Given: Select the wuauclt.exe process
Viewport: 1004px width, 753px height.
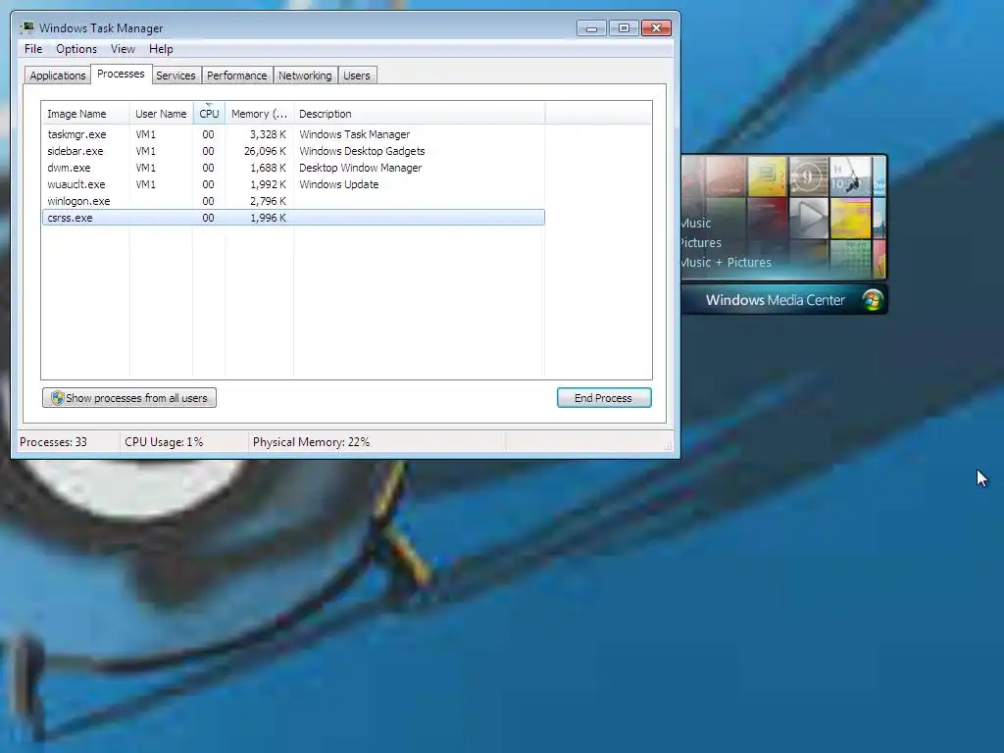Looking at the screenshot, I should (293, 184).
